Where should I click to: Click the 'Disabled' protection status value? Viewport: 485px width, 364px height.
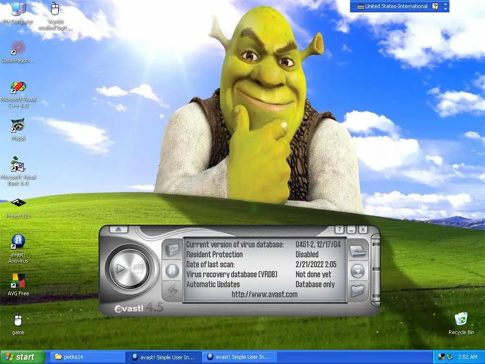click(x=307, y=255)
